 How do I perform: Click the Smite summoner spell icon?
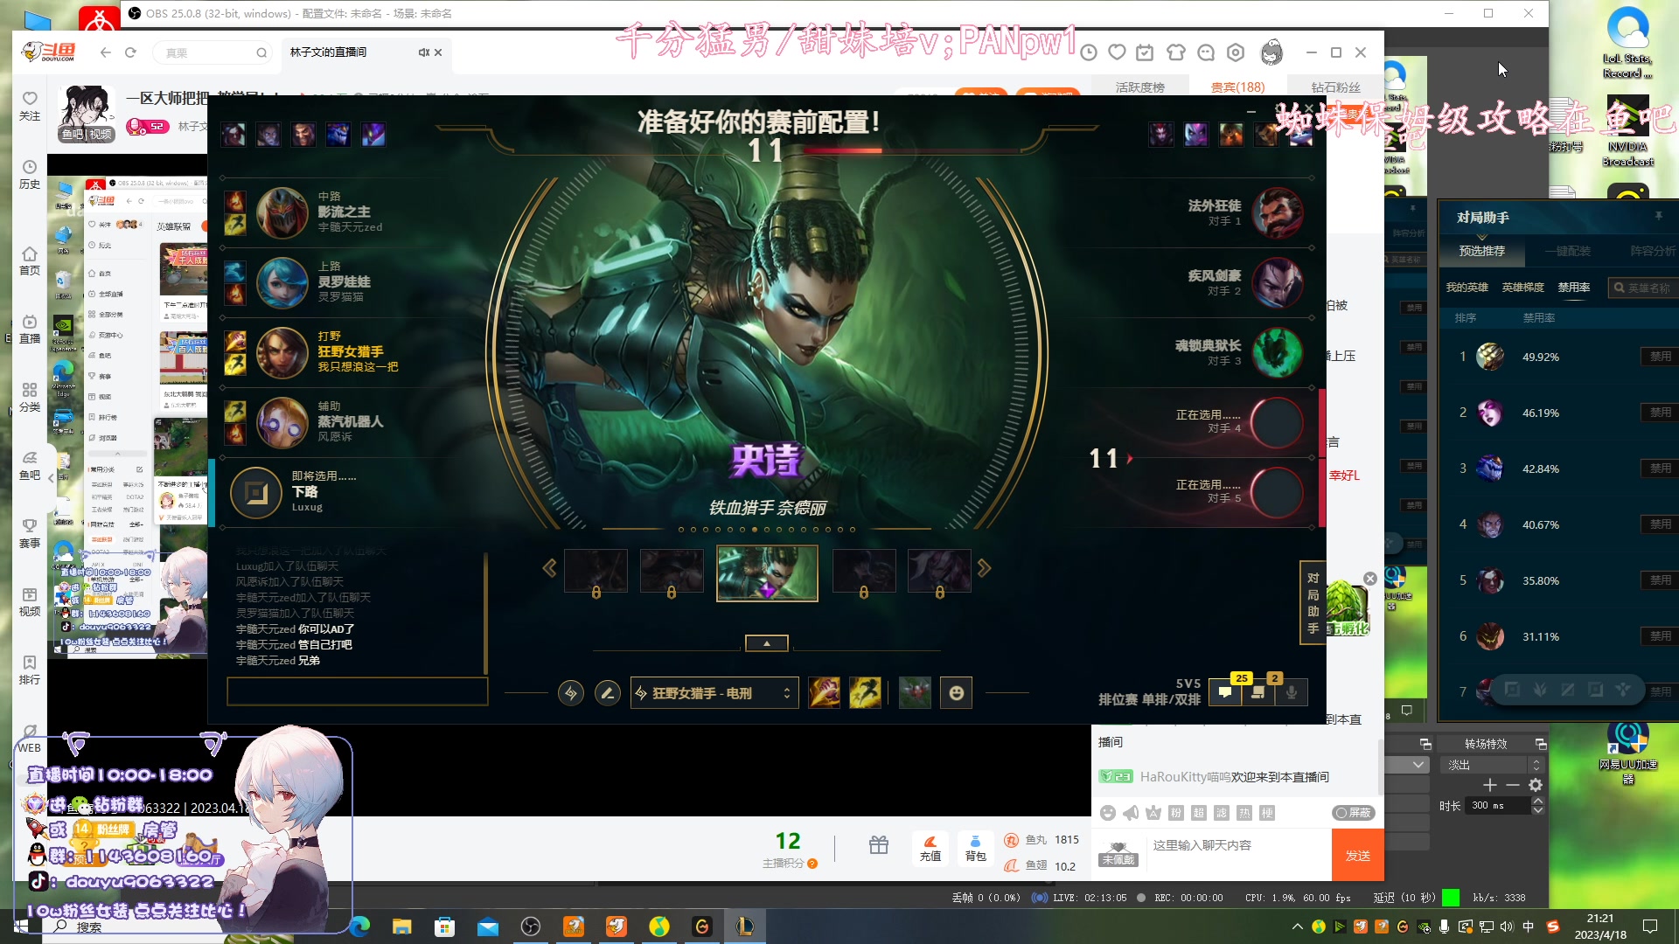(824, 693)
